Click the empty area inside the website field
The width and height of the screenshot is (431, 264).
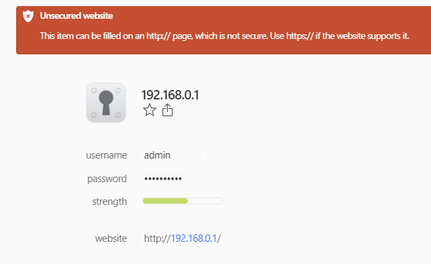tap(254, 238)
